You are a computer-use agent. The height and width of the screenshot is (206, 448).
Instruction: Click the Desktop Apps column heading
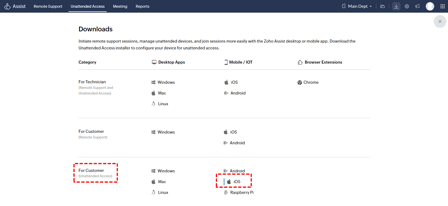(168, 62)
